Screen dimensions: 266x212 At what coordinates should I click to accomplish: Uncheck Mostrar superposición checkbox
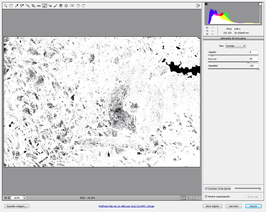pos(206,196)
